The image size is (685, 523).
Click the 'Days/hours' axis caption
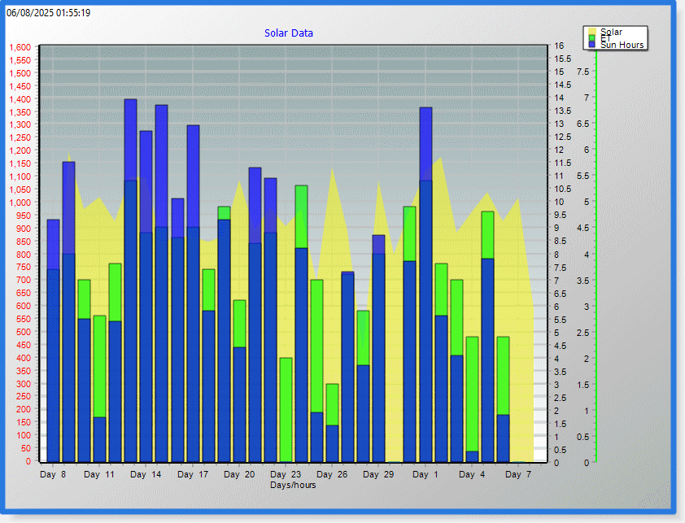point(293,485)
